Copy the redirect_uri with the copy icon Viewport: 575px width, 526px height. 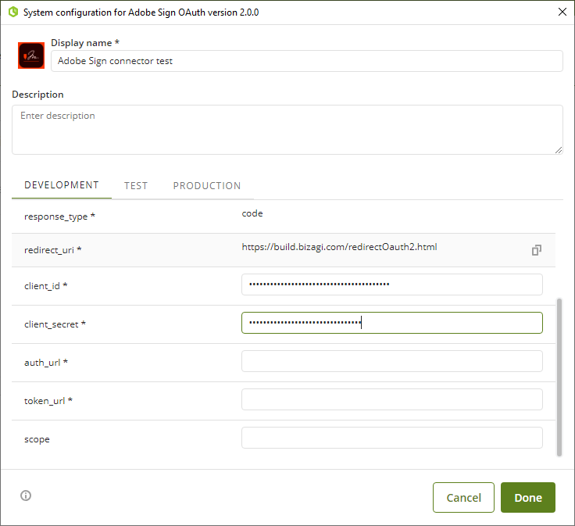pos(537,250)
